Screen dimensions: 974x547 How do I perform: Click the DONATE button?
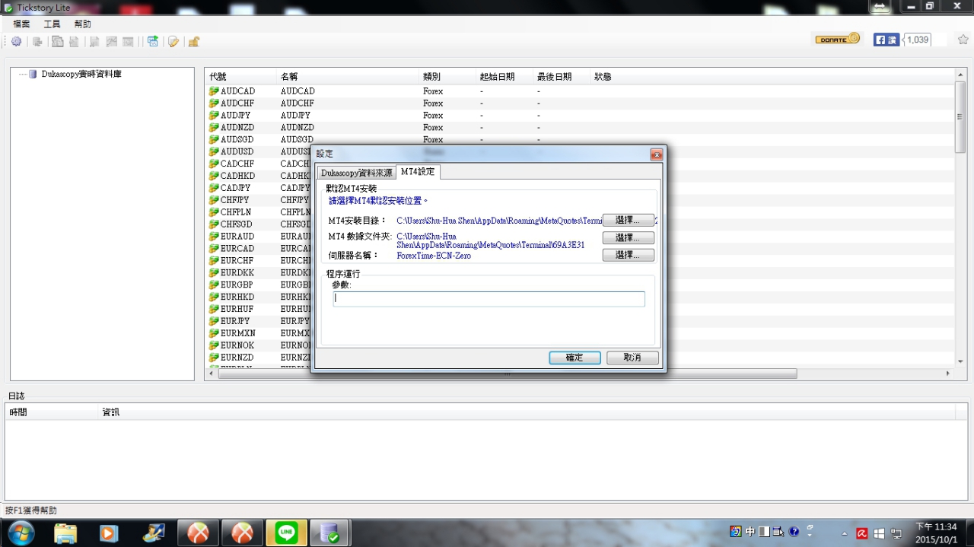[837, 39]
